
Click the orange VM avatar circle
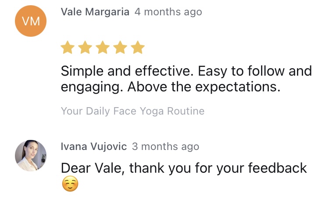tap(31, 21)
